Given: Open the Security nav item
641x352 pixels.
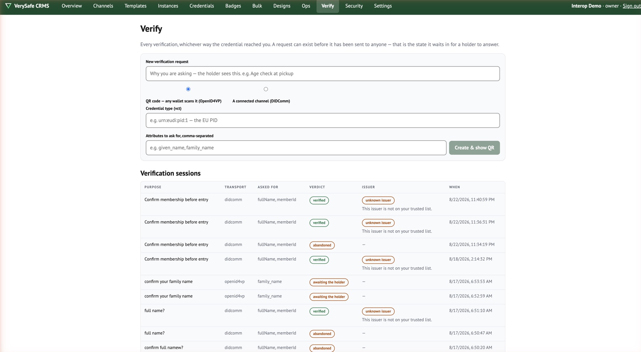Looking at the screenshot, I should (354, 6).
